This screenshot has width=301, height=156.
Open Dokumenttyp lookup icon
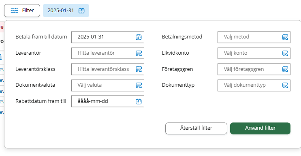click(285, 85)
